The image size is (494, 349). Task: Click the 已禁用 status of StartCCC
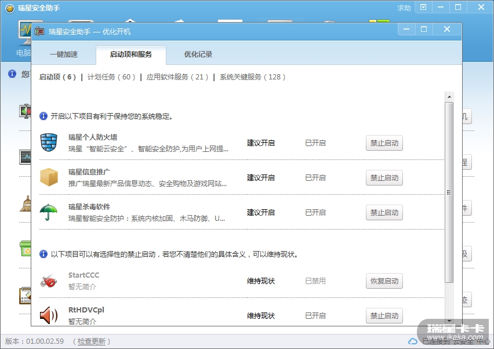click(315, 281)
